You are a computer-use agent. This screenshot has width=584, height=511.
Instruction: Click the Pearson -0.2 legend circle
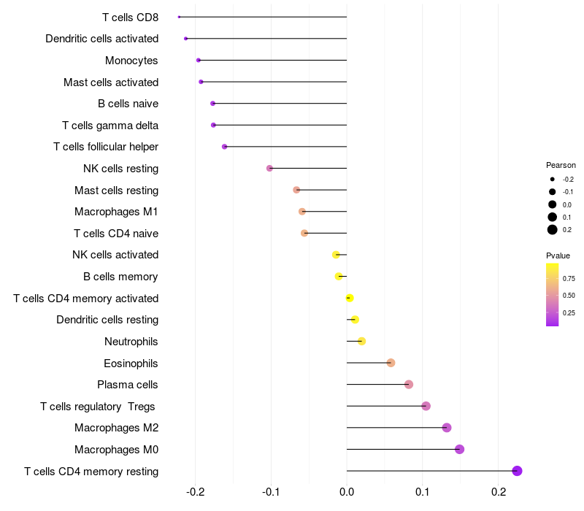pos(553,179)
